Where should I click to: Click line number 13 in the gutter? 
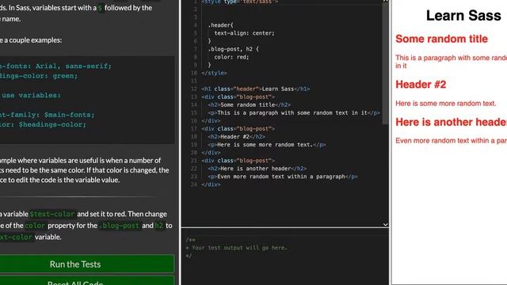coord(193,97)
